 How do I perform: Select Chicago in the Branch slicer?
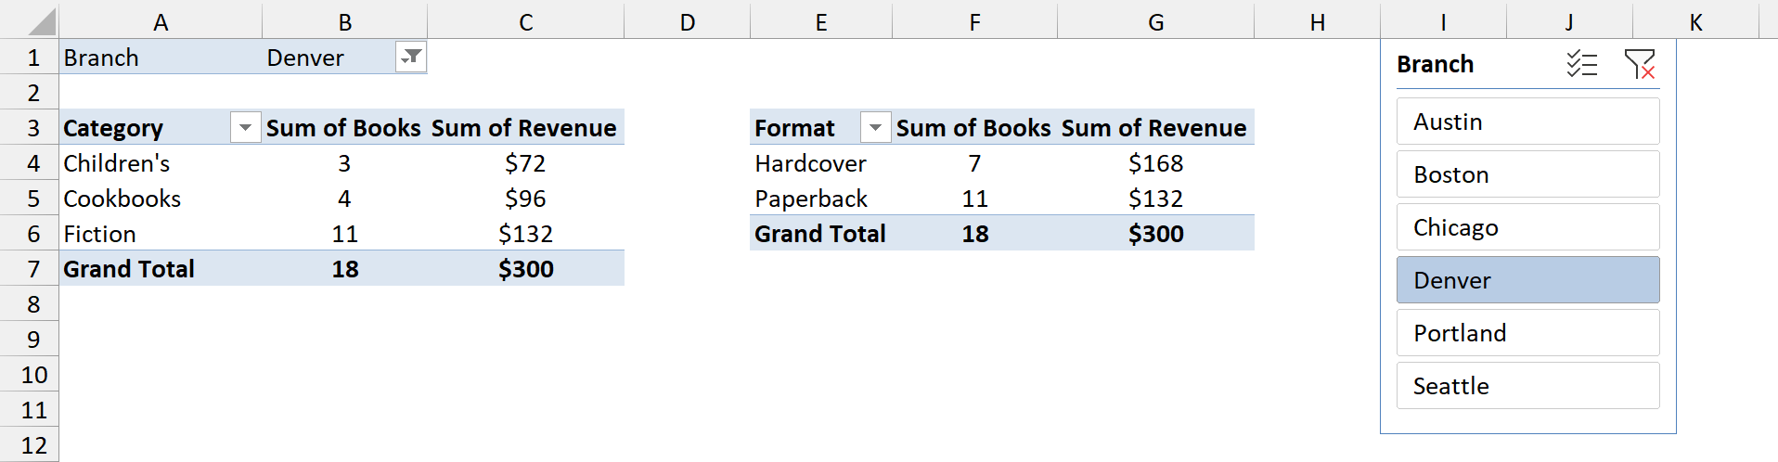pos(1527,227)
